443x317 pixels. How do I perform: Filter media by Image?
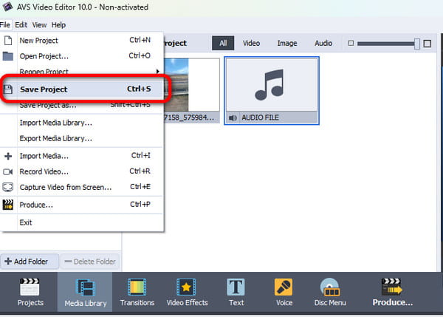point(286,43)
